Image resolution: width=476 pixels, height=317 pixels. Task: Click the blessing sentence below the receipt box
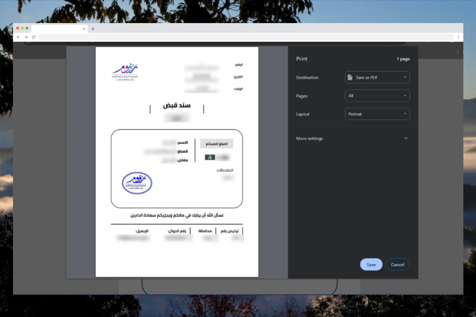click(x=177, y=215)
